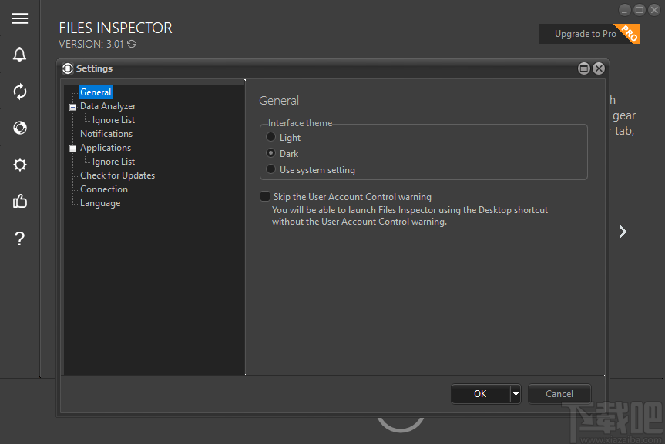This screenshot has width=665, height=444.
Task: Open the Language settings page
Action: [100, 202]
